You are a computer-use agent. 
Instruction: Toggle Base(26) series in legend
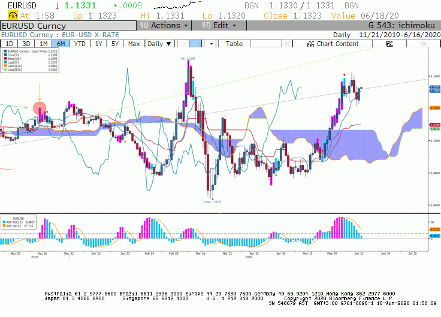point(30,59)
